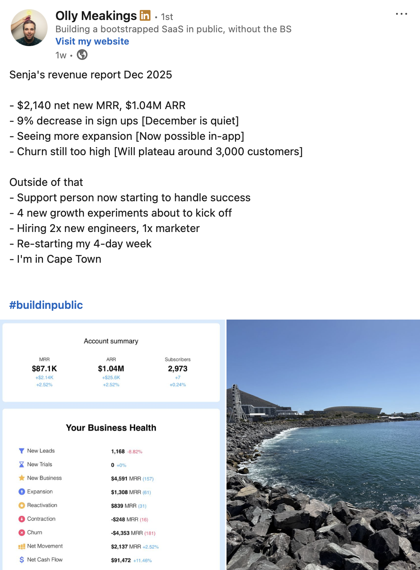Click the New Trials hourglass icon
This screenshot has width=420, height=570.
click(21, 464)
